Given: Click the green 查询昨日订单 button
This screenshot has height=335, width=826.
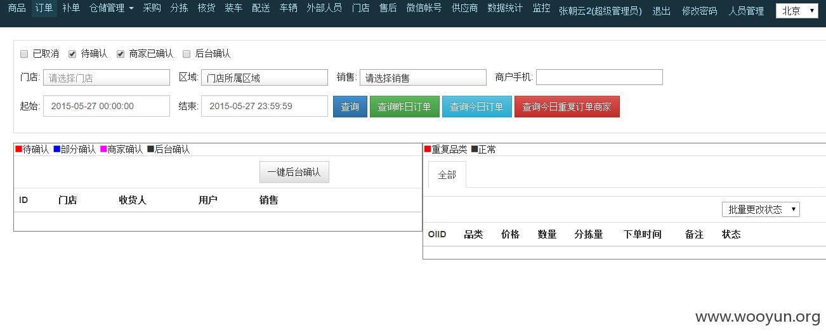Looking at the screenshot, I should (x=404, y=107).
